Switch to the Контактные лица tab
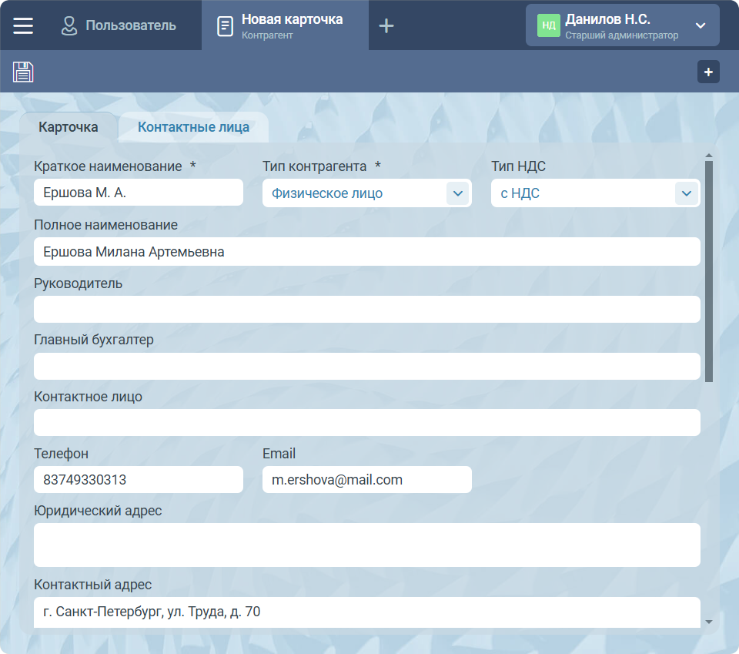The image size is (739, 654). point(193,127)
